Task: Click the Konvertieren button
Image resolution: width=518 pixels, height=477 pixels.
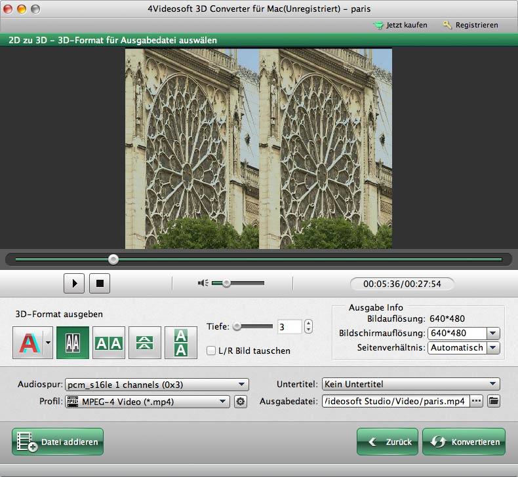Action: 464,442
